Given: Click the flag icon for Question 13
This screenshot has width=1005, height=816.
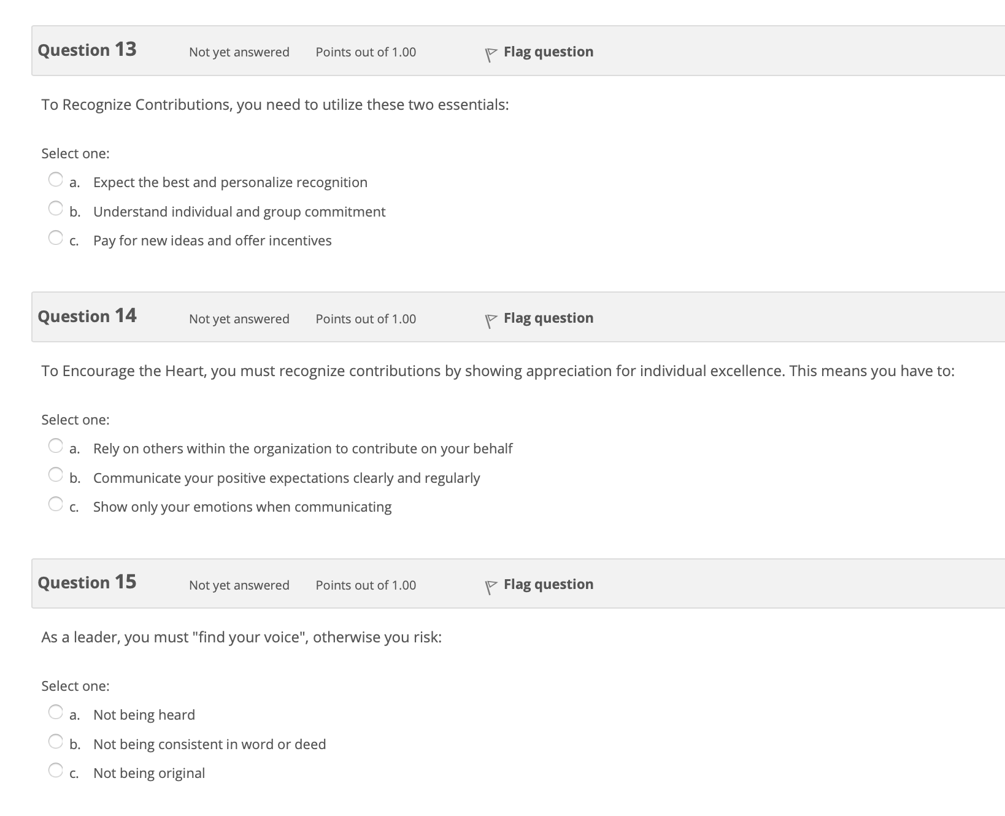Looking at the screenshot, I should (490, 55).
